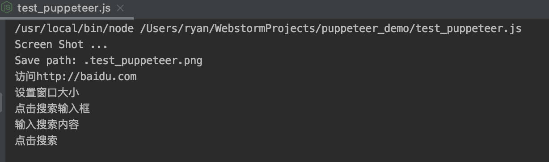Close the test_puppeteer.js tab

[x=120, y=8]
